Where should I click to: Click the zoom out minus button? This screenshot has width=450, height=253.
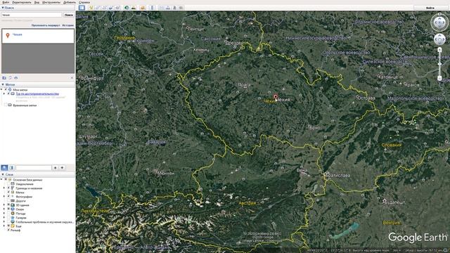coord(439,78)
